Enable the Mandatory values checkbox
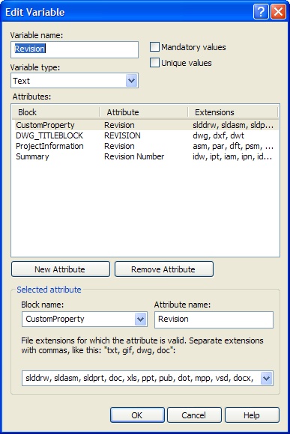This screenshot has width=290, height=434. [154, 47]
